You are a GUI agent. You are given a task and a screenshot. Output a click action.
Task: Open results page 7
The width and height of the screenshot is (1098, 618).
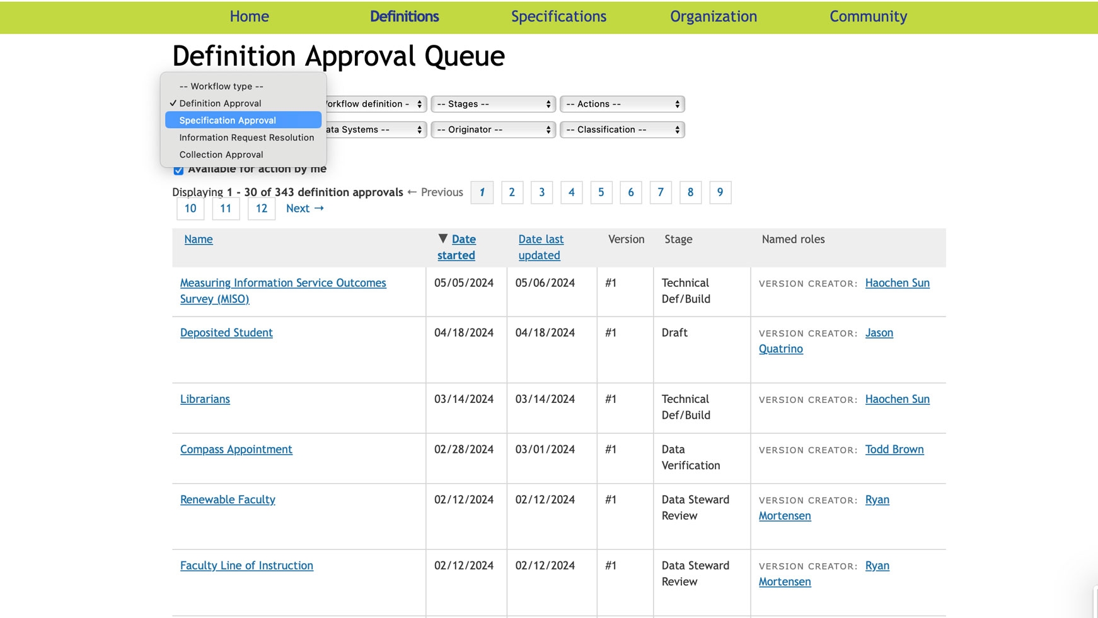tap(661, 192)
